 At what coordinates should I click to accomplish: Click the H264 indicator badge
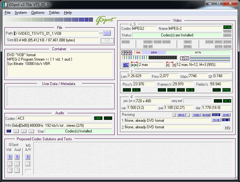coord(227,35)
